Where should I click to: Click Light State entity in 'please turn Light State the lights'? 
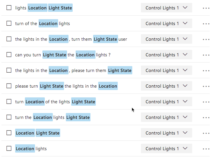tap(52, 86)
